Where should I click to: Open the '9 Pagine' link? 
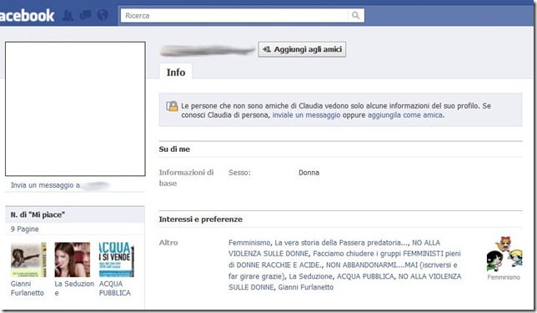[25, 229]
